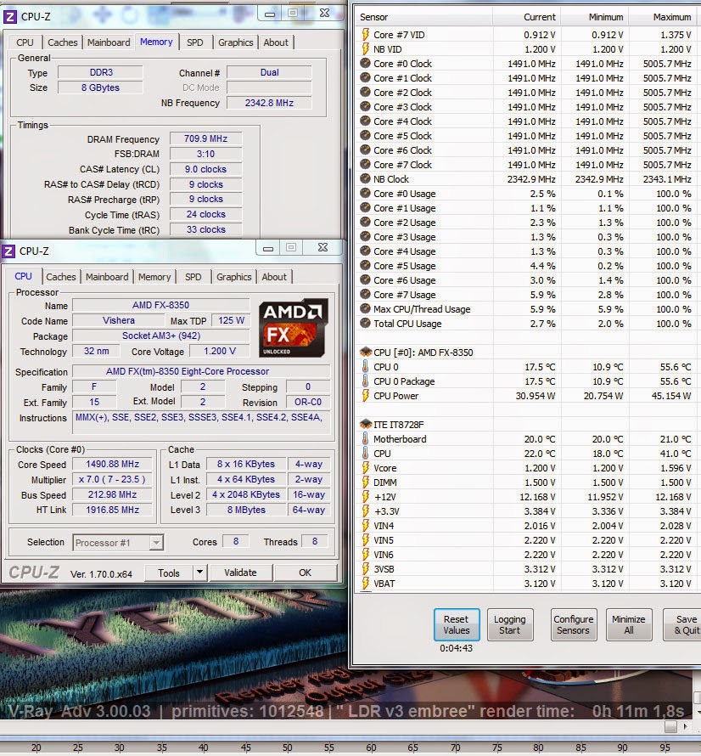The width and height of the screenshot is (701, 756).
Task: Click the lightning icon beside Vcore
Action: pyautogui.click(x=365, y=468)
